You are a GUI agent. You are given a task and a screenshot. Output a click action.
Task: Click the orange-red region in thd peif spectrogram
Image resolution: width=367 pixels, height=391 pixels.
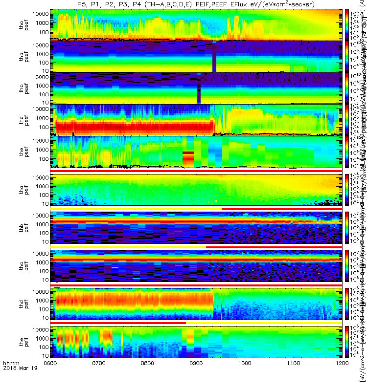[134, 300]
